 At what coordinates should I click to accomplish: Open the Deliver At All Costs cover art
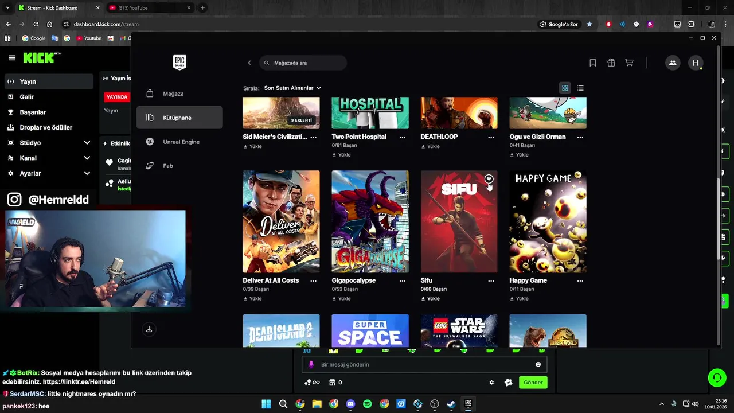(281, 221)
